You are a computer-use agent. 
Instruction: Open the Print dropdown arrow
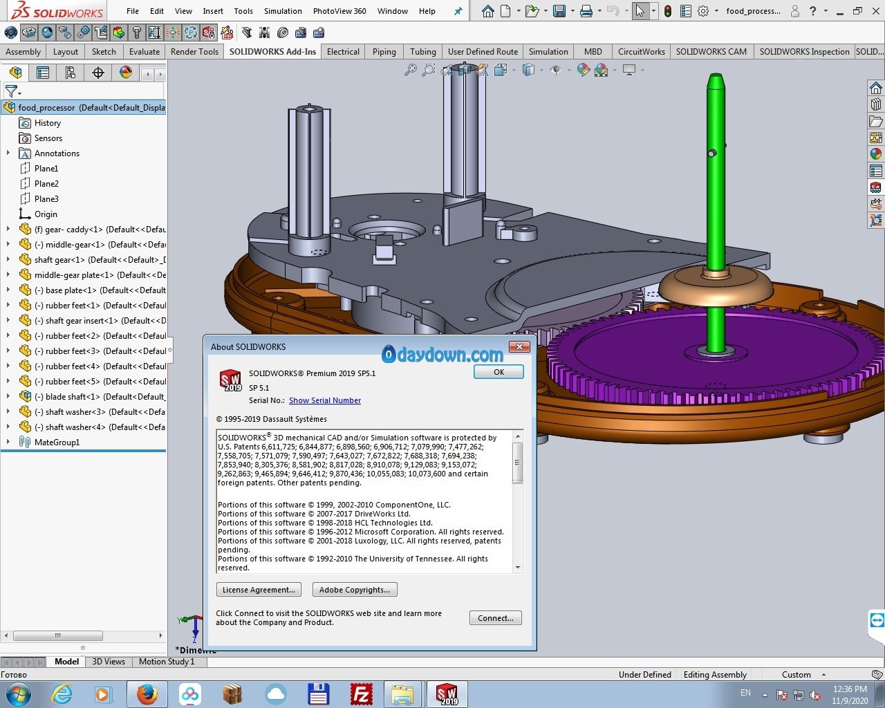click(x=599, y=11)
